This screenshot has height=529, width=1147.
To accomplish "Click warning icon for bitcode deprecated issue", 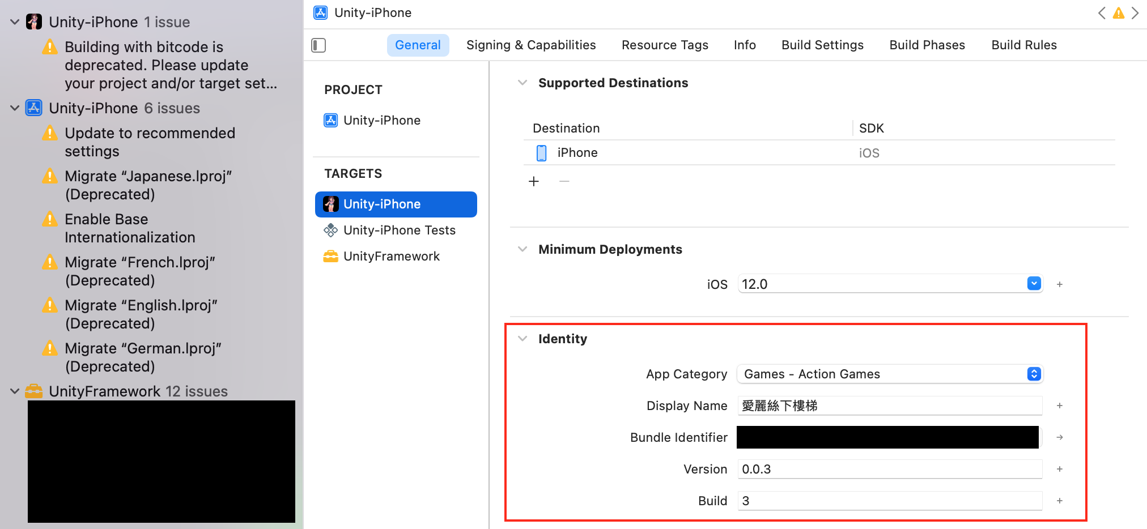I will pyautogui.click(x=50, y=46).
